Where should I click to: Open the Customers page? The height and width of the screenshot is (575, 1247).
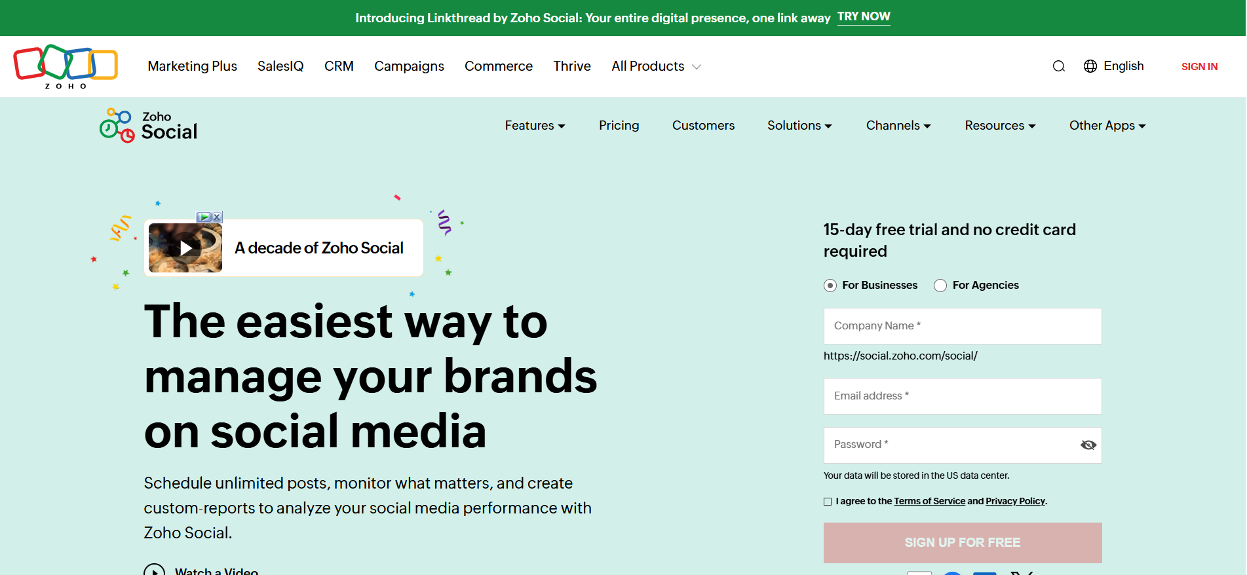[x=703, y=125]
